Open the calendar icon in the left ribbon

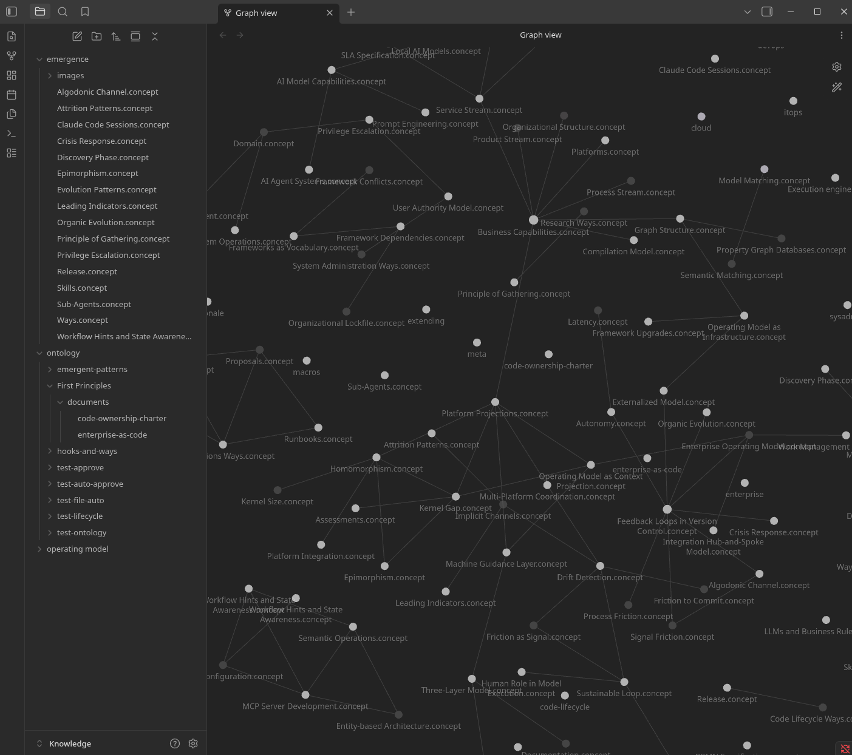point(11,95)
